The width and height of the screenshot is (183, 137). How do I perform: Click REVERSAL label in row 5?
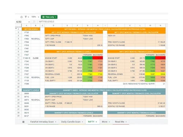pyautogui.click(x=36, y=39)
